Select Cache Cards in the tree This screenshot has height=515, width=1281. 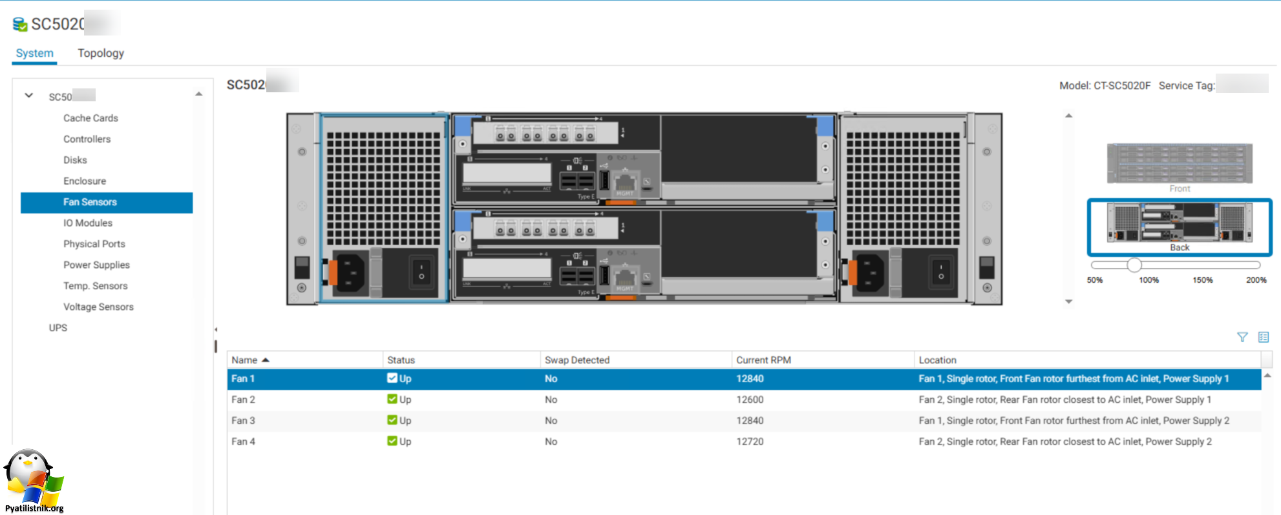tap(90, 118)
